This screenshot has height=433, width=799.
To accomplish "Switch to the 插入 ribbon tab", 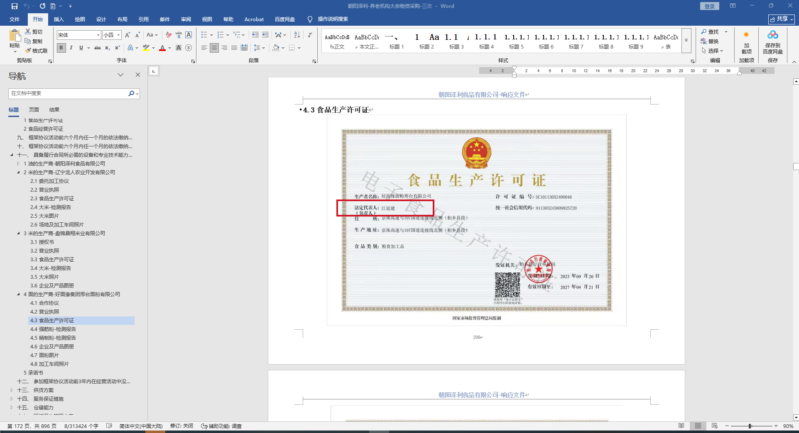I will (59, 19).
